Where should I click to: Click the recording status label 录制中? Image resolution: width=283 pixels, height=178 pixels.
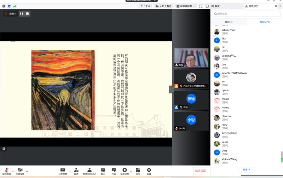[11, 13]
